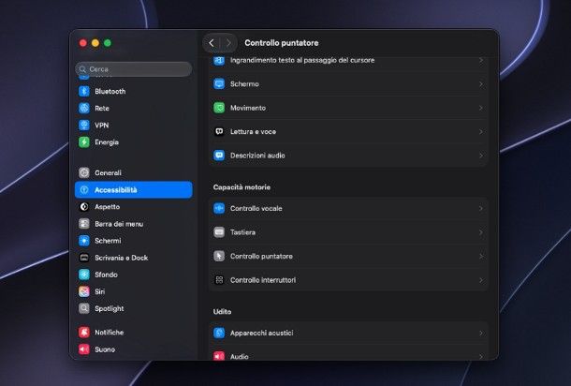Select Spotlight label in sidebar
The image size is (571, 386).
click(110, 309)
